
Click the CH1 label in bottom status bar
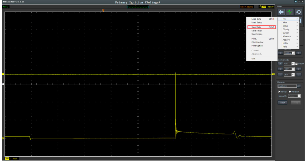pyautogui.click(x=7, y=159)
